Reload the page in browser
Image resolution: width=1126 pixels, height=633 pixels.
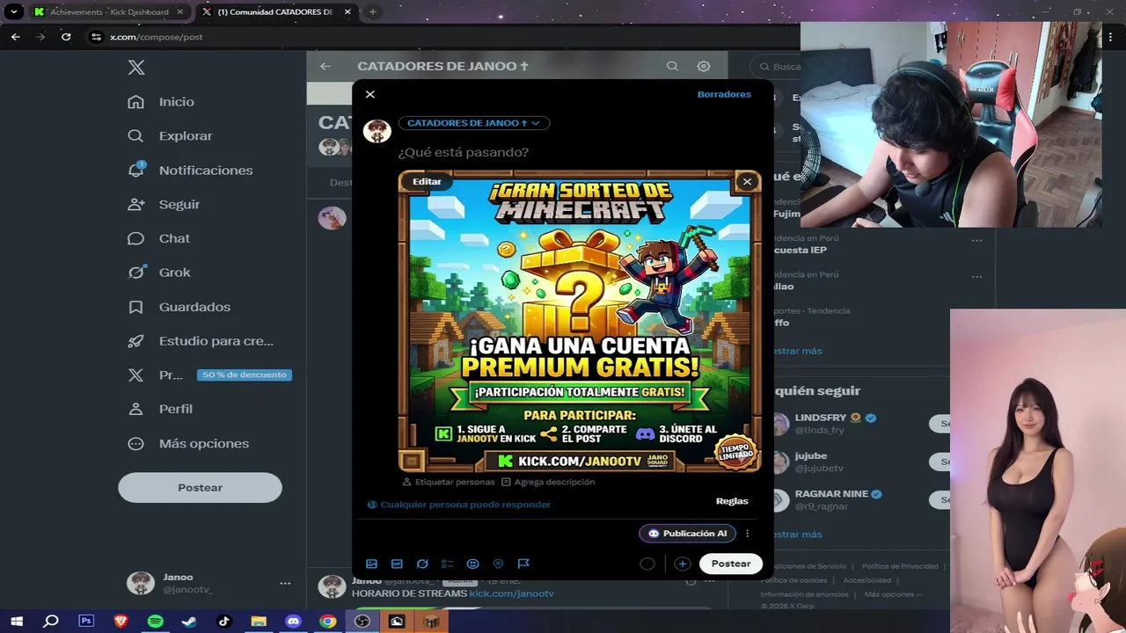(66, 37)
